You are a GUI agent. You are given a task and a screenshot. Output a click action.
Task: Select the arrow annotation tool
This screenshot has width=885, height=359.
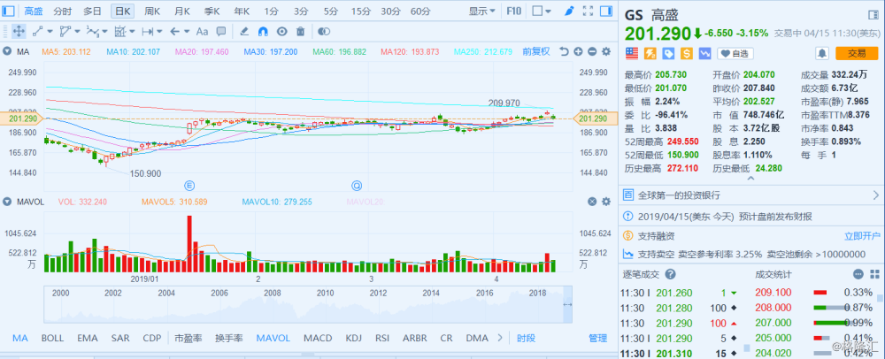pyautogui.click(x=175, y=32)
